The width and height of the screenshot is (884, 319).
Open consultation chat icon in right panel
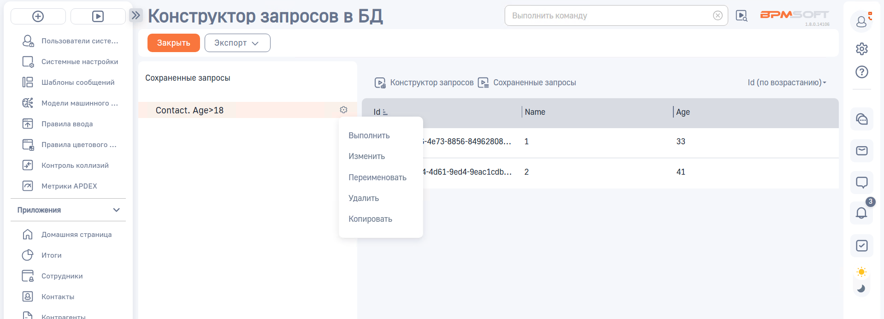pos(861,119)
